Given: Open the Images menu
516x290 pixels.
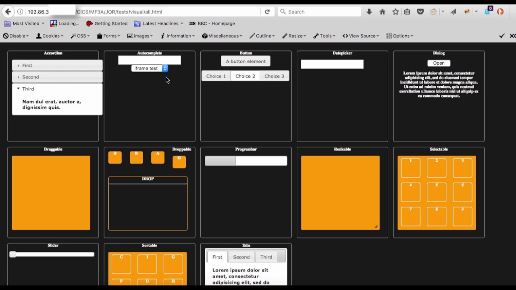Looking at the screenshot, I should click(x=140, y=36).
